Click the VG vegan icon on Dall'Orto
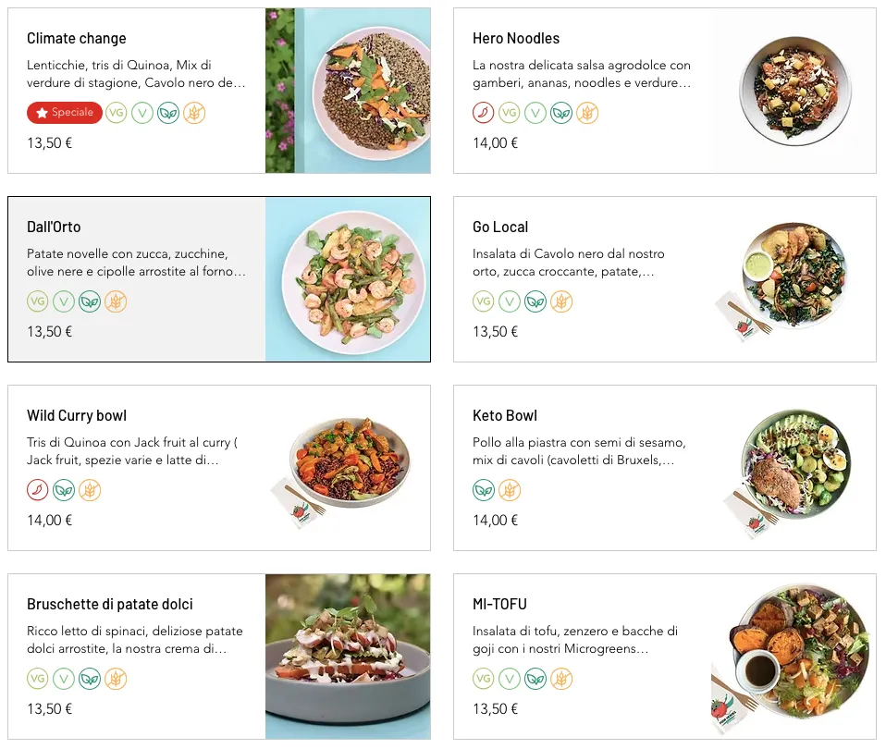 [38, 301]
